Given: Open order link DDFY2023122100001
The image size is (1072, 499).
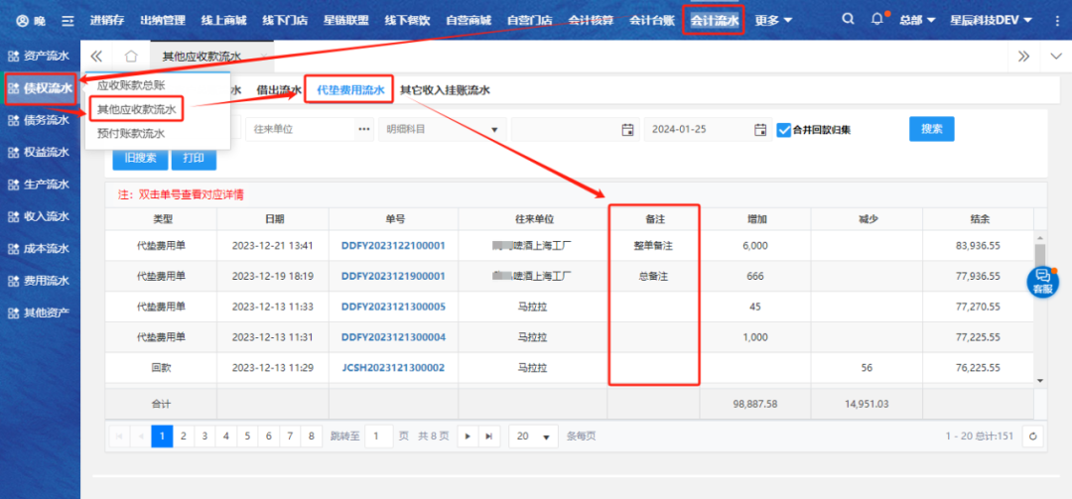Looking at the screenshot, I should pos(393,245).
